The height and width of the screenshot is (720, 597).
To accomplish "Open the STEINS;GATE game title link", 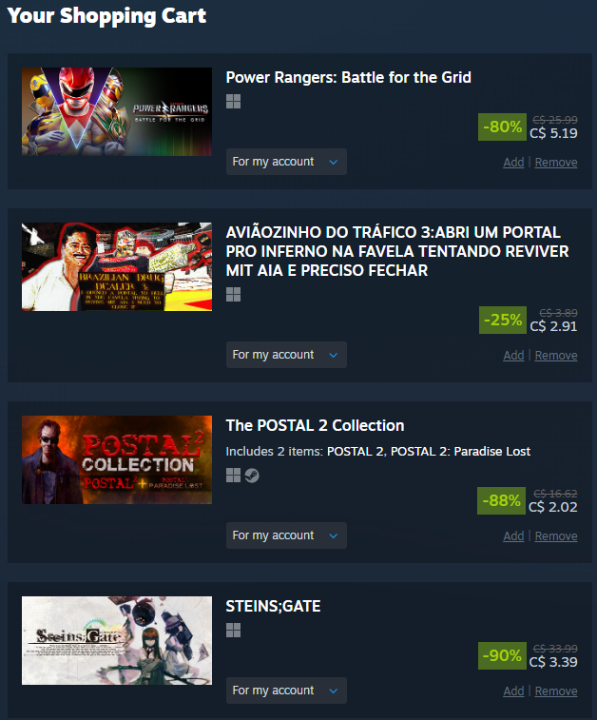I will tap(273, 607).
